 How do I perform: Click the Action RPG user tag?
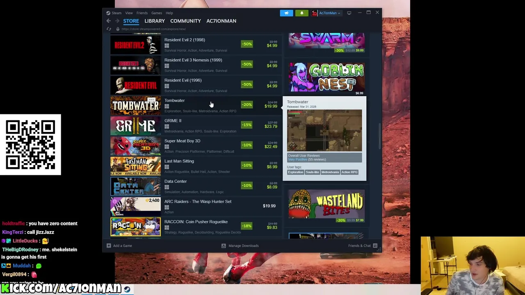point(349,172)
